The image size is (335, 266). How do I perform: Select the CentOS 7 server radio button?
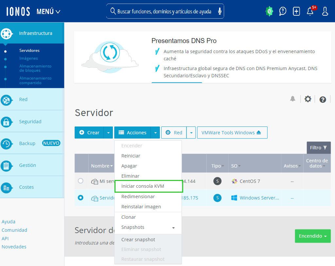click(x=80, y=181)
